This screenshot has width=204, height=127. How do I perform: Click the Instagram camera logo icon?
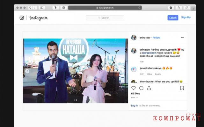point(22,18)
